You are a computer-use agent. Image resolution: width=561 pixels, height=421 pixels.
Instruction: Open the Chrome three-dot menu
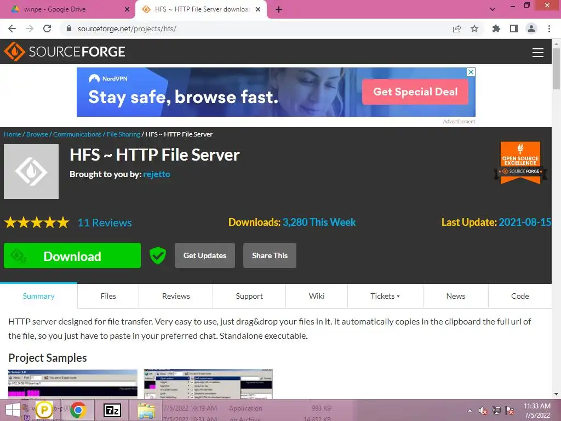point(549,29)
